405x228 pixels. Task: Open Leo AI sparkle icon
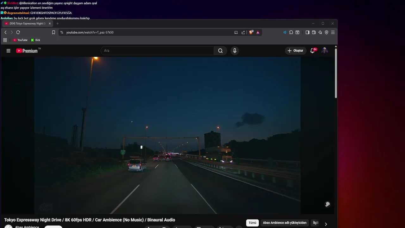point(320,32)
